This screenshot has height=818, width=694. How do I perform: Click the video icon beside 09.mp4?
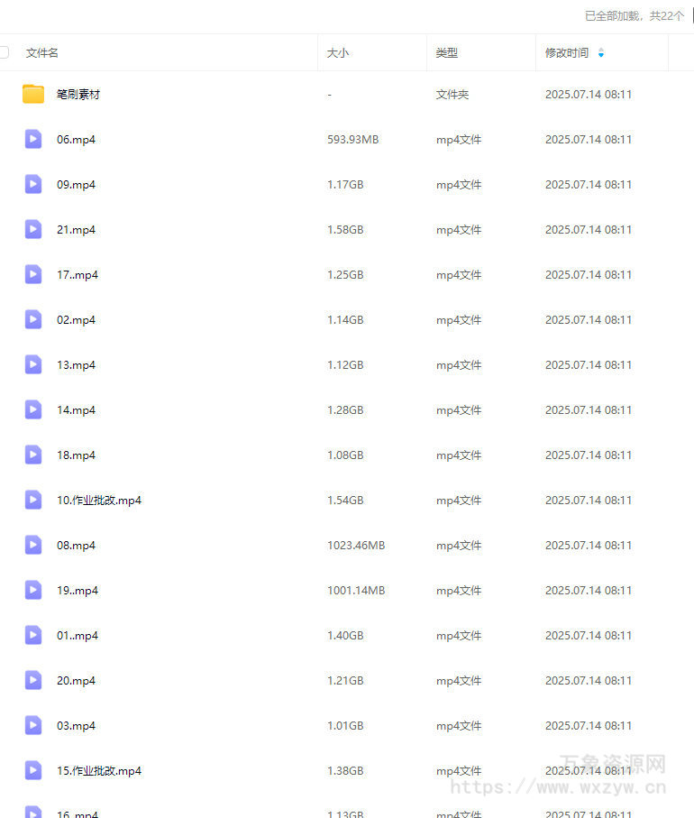[x=33, y=184]
